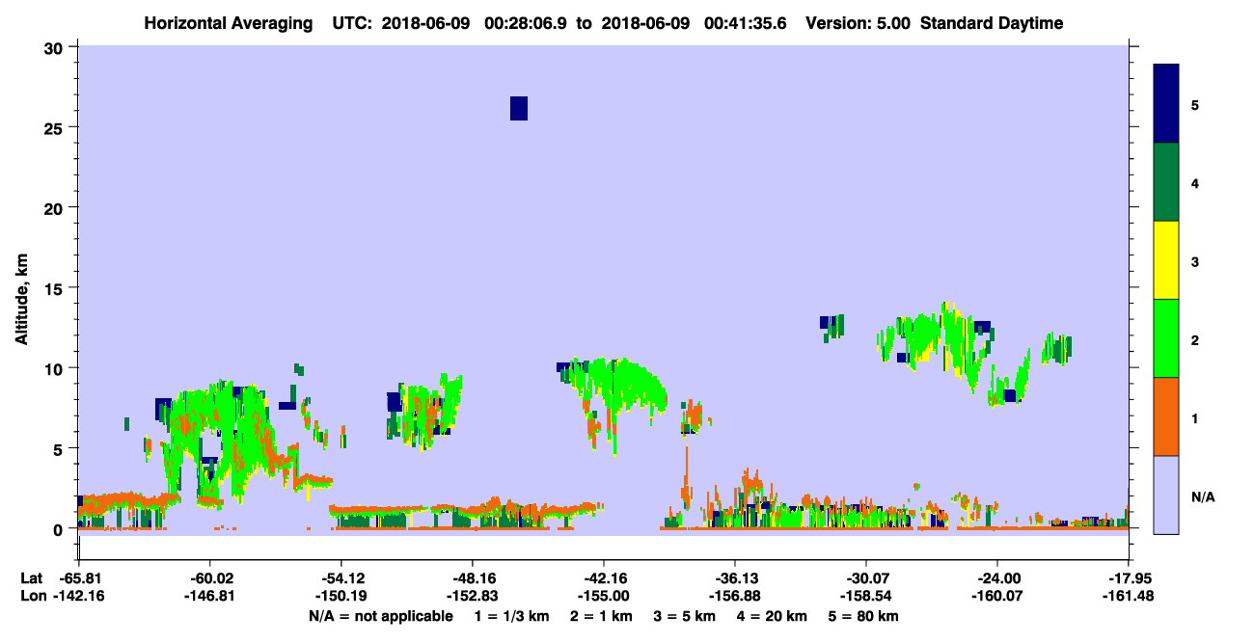Click the 25 altitude tick label

pyautogui.click(x=55, y=127)
